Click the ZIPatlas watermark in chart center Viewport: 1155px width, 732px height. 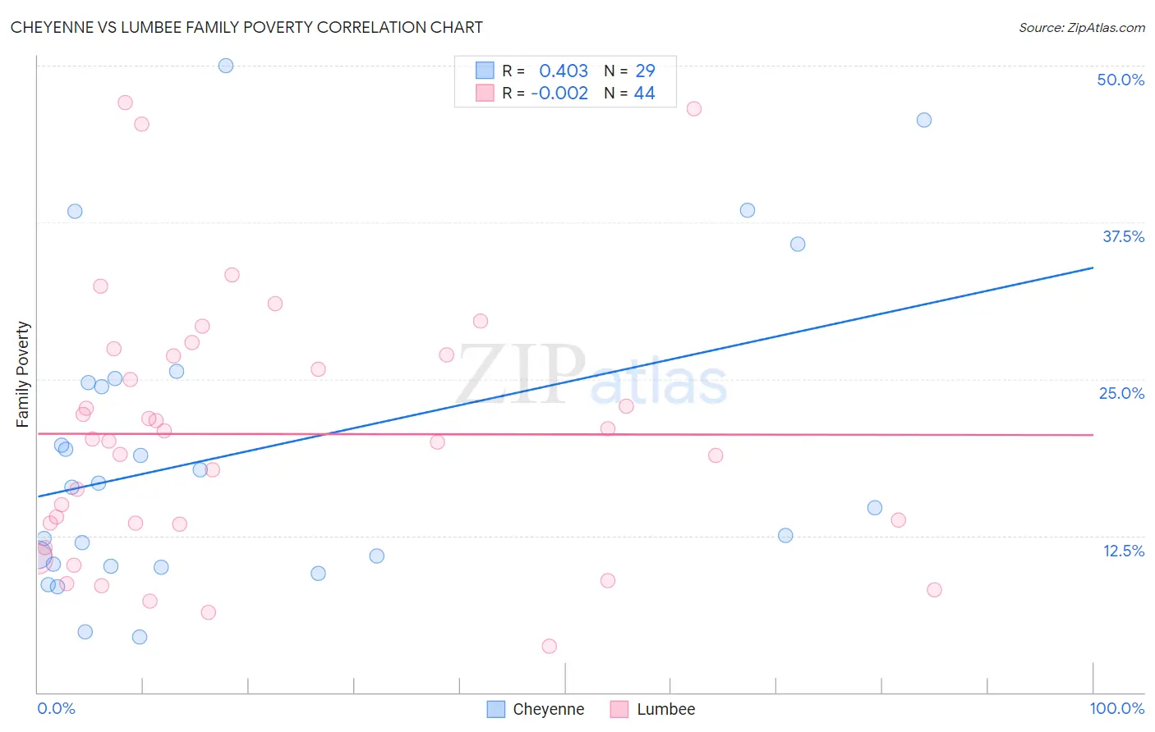click(x=591, y=375)
